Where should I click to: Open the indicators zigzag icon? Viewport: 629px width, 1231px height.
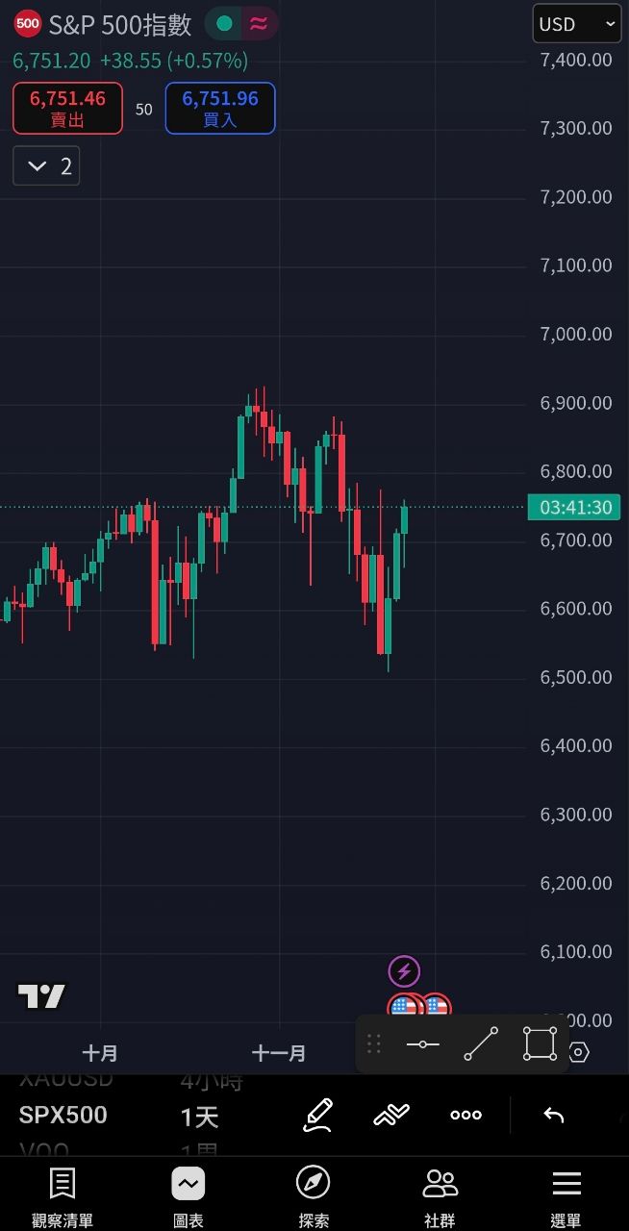click(x=391, y=1115)
